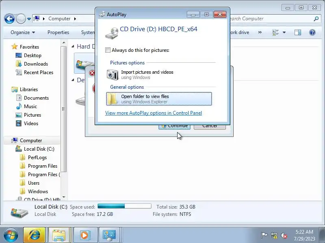Click Network drive toolbar item
Screen dimensions: 325x243
pos(239,32)
